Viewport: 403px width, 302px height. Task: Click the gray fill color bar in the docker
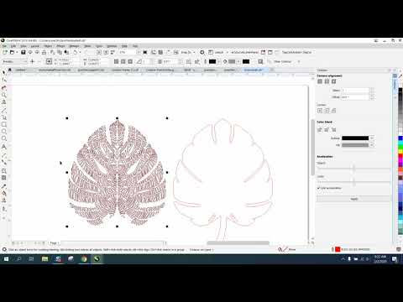click(x=355, y=145)
